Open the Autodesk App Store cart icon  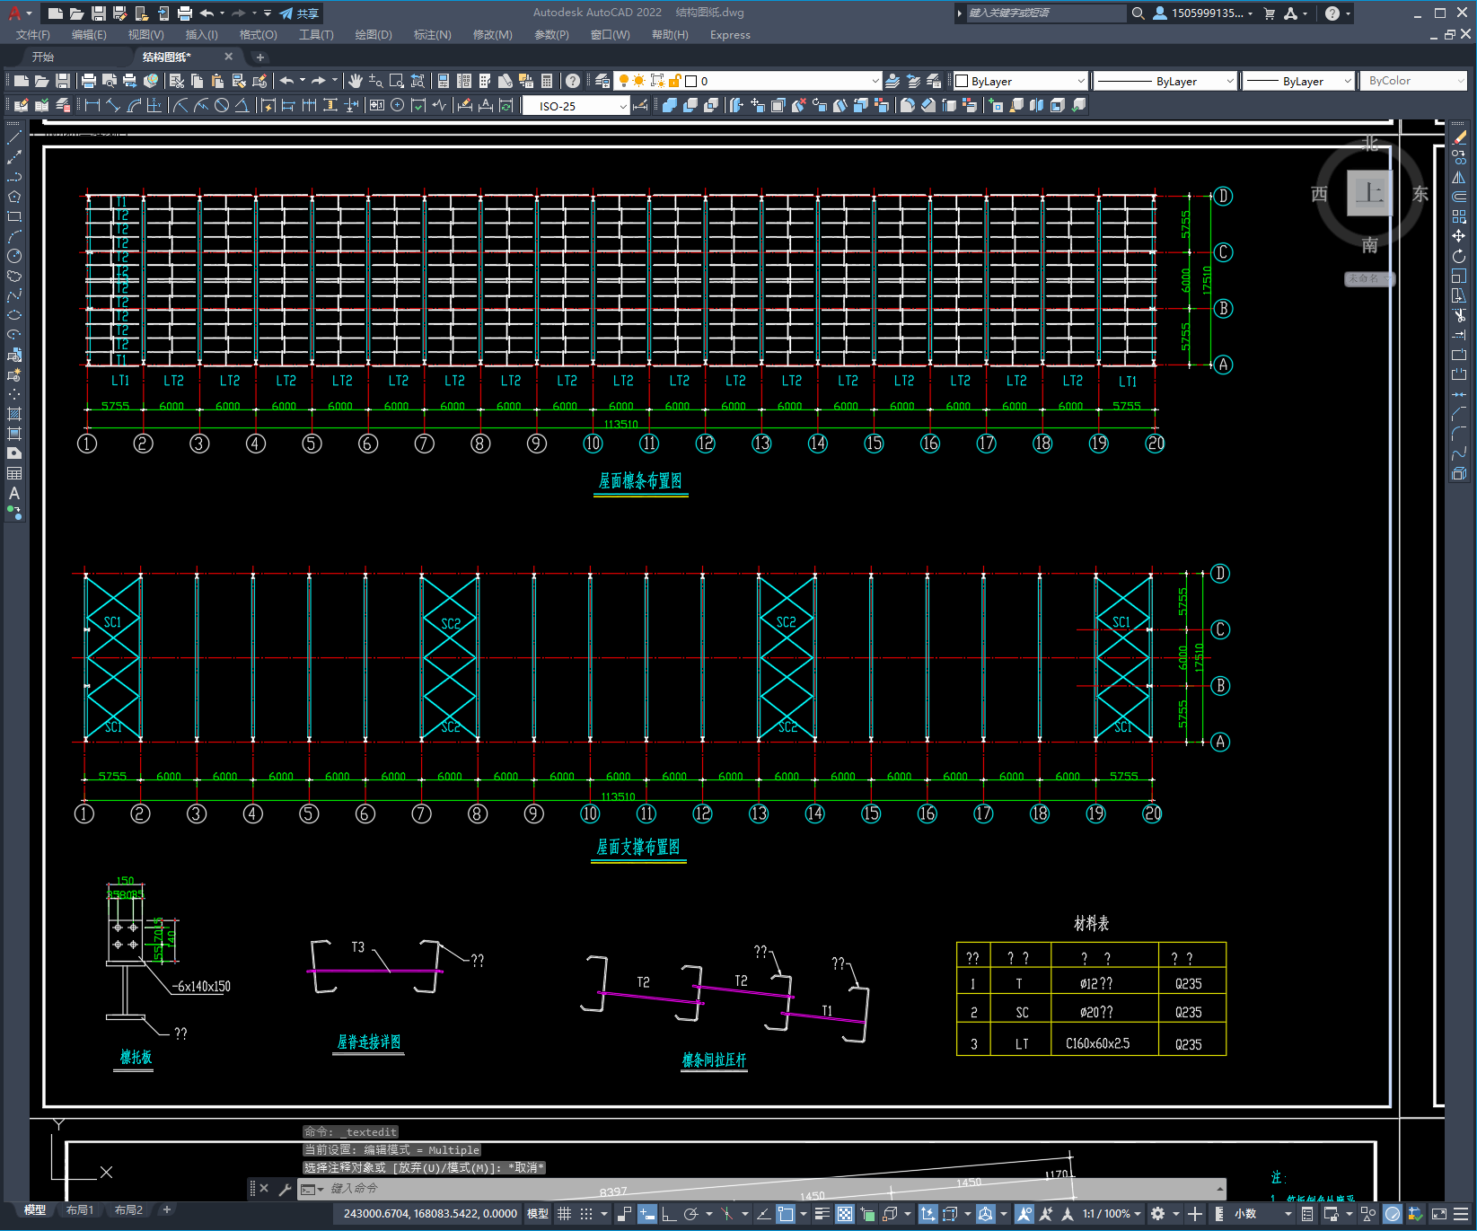pyautogui.click(x=1270, y=13)
